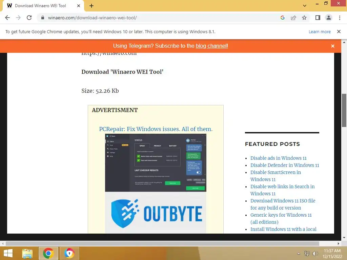Open Generic keys for Windows 11 post
Viewport: 347px width, 260px height.
click(281, 218)
